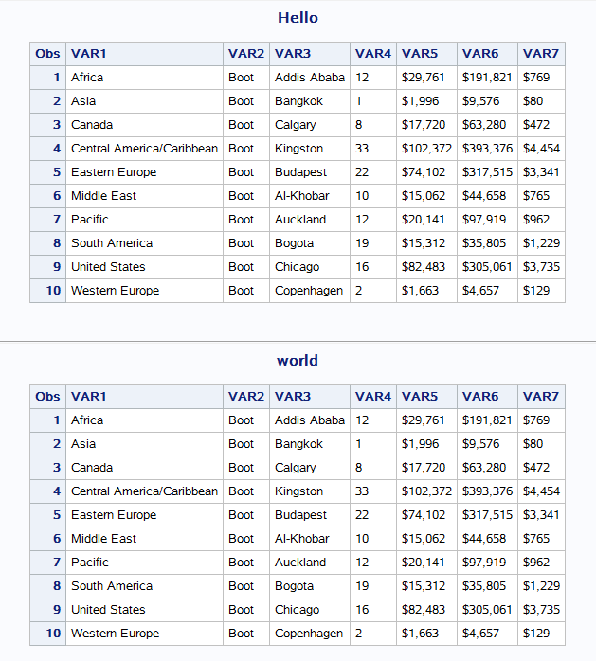Click the Boot cell in Hello table's Africa row
The height and width of the screenshot is (661, 596).
[246, 78]
